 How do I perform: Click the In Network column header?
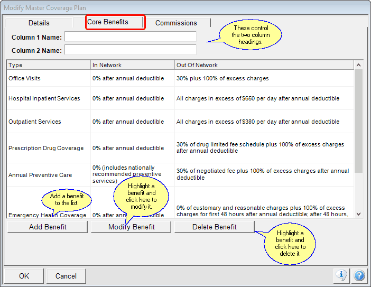pyautogui.click(x=132, y=65)
